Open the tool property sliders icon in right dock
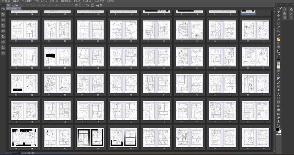 291,17
